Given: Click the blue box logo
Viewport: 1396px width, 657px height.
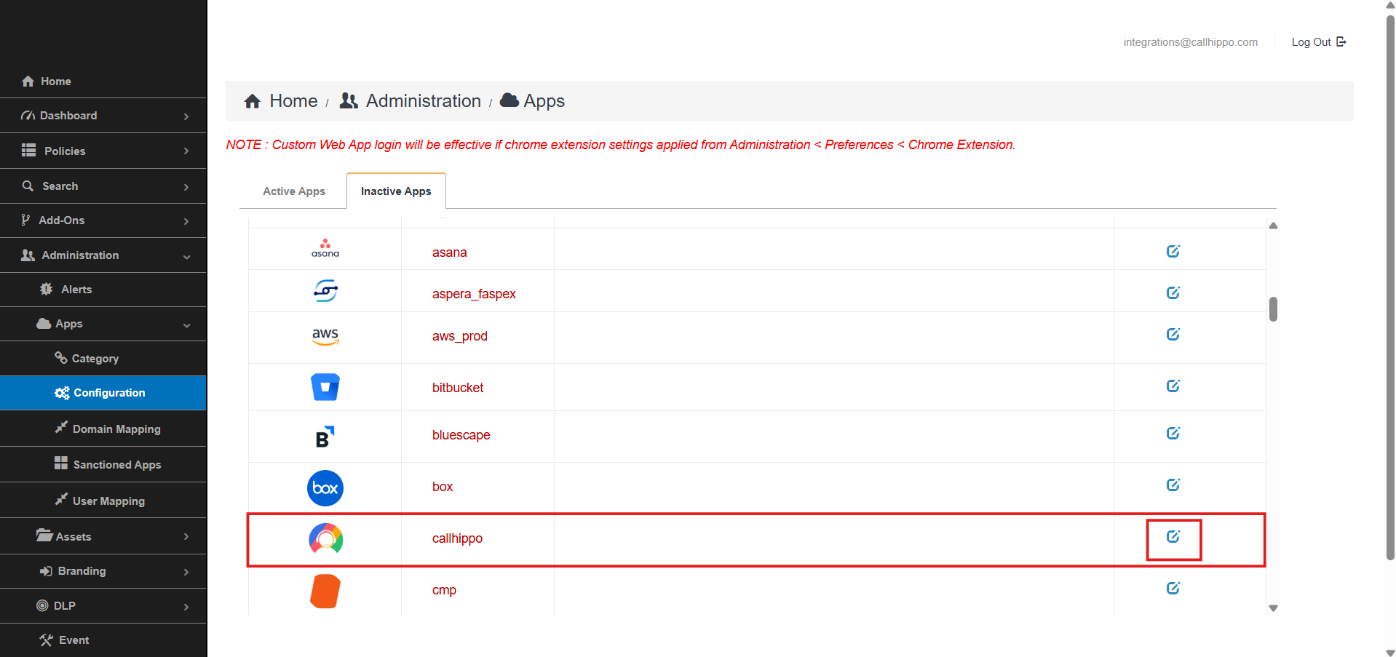Looking at the screenshot, I should pyautogui.click(x=325, y=488).
